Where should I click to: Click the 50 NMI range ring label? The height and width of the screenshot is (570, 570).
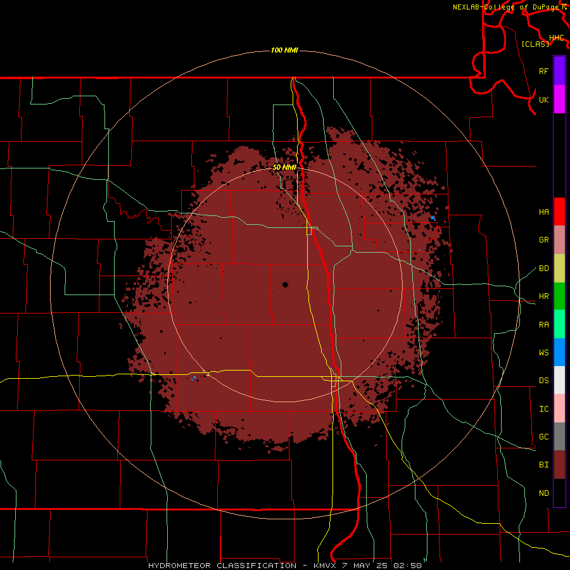tap(284, 167)
